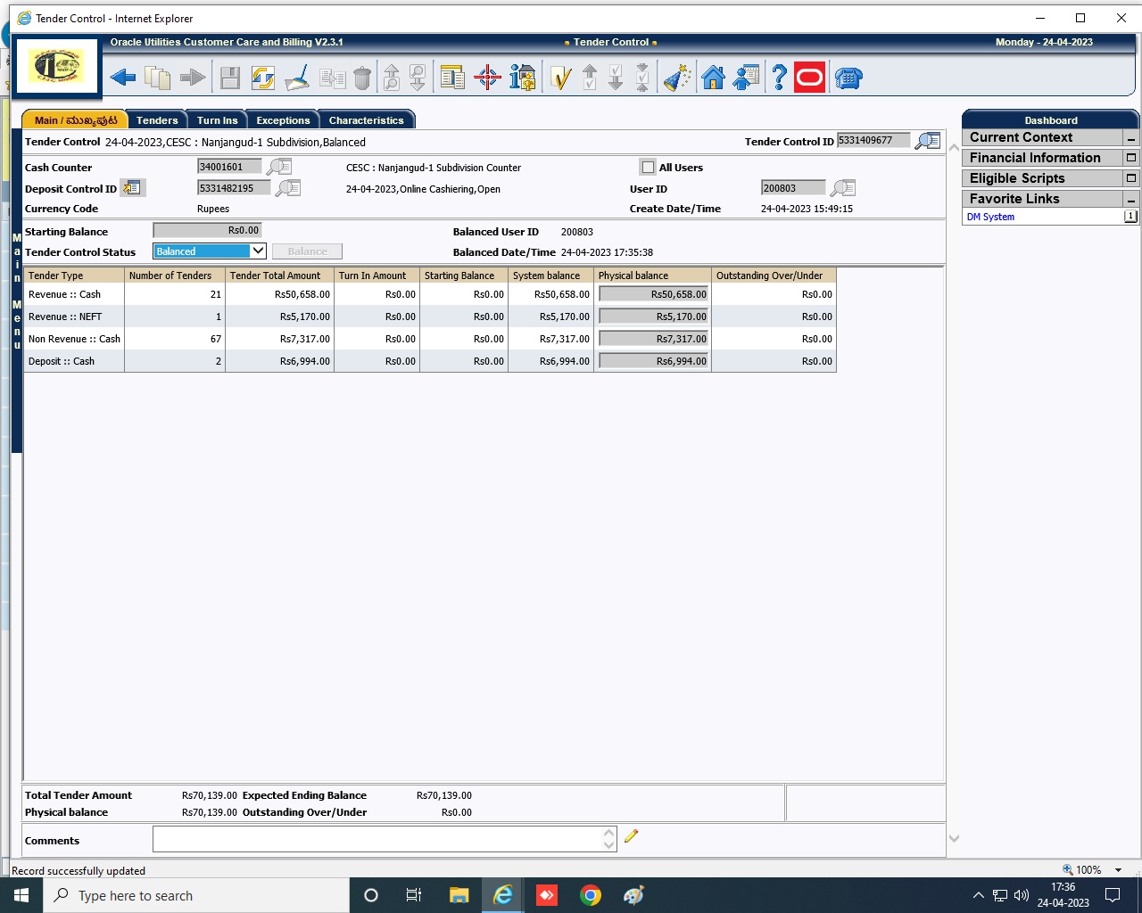Screen dimensions: 1142x913
Task: Open the account information house icon
Action: tap(523, 78)
